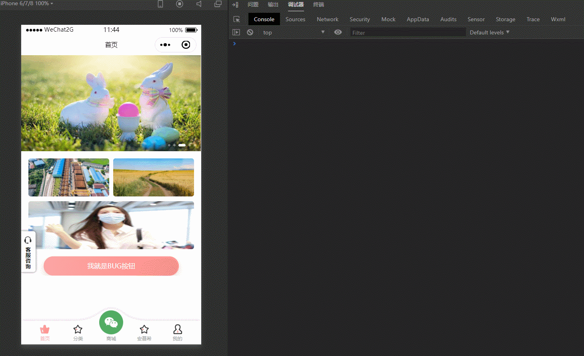Click the mini program close circle icon
Image resolution: width=584 pixels, height=356 pixels.
point(186,45)
